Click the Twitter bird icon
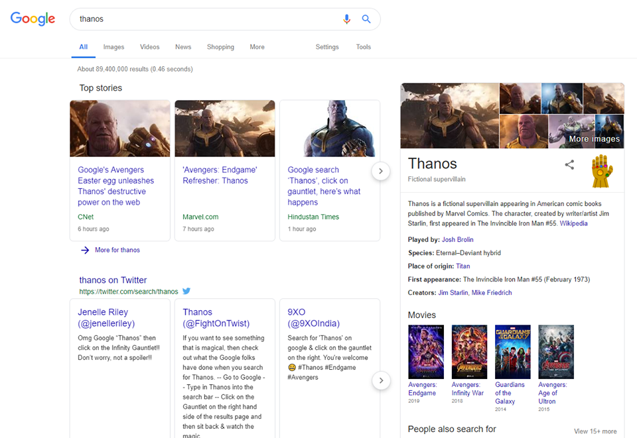Viewport: 637px width, 438px height. pyautogui.click(x=186, y=291)
